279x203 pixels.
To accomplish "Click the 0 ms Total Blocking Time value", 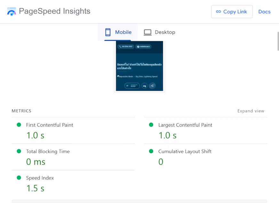I will point(36,162).
